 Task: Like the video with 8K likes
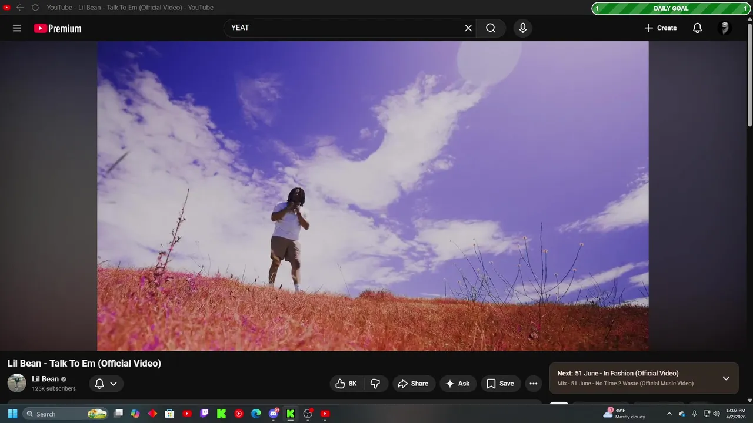point(346,384)
